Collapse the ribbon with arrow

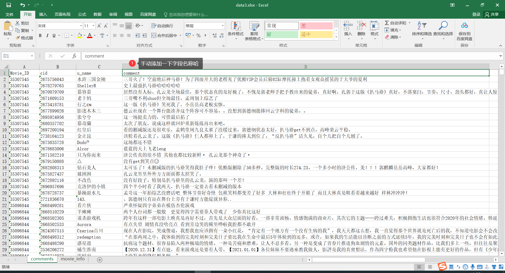[501, 46]
